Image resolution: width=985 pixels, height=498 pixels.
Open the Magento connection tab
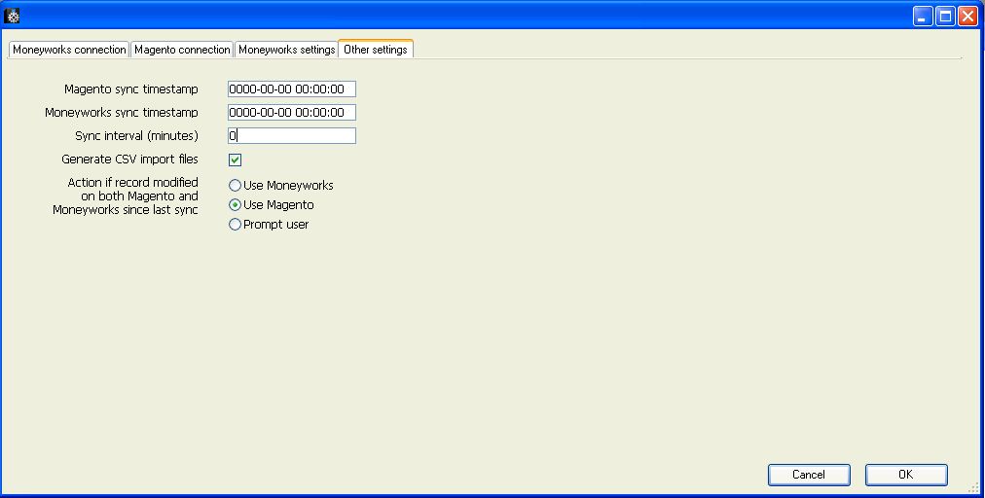[x=182, y=50]
